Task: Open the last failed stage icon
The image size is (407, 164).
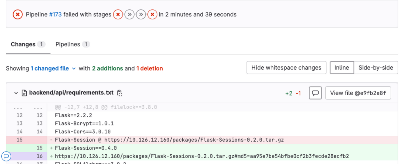Action: tap(153, 14)
